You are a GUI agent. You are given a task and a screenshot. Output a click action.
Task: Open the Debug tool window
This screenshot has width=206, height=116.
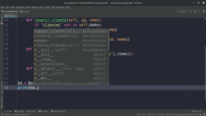(x=19, y=111)
